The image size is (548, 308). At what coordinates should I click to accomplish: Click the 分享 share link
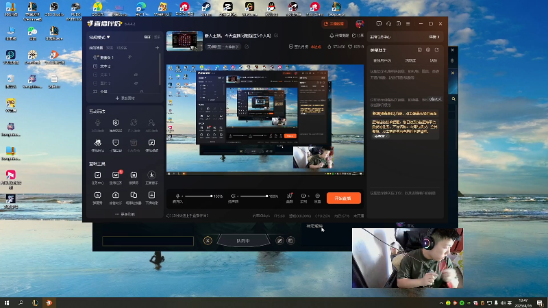point(358,36)
